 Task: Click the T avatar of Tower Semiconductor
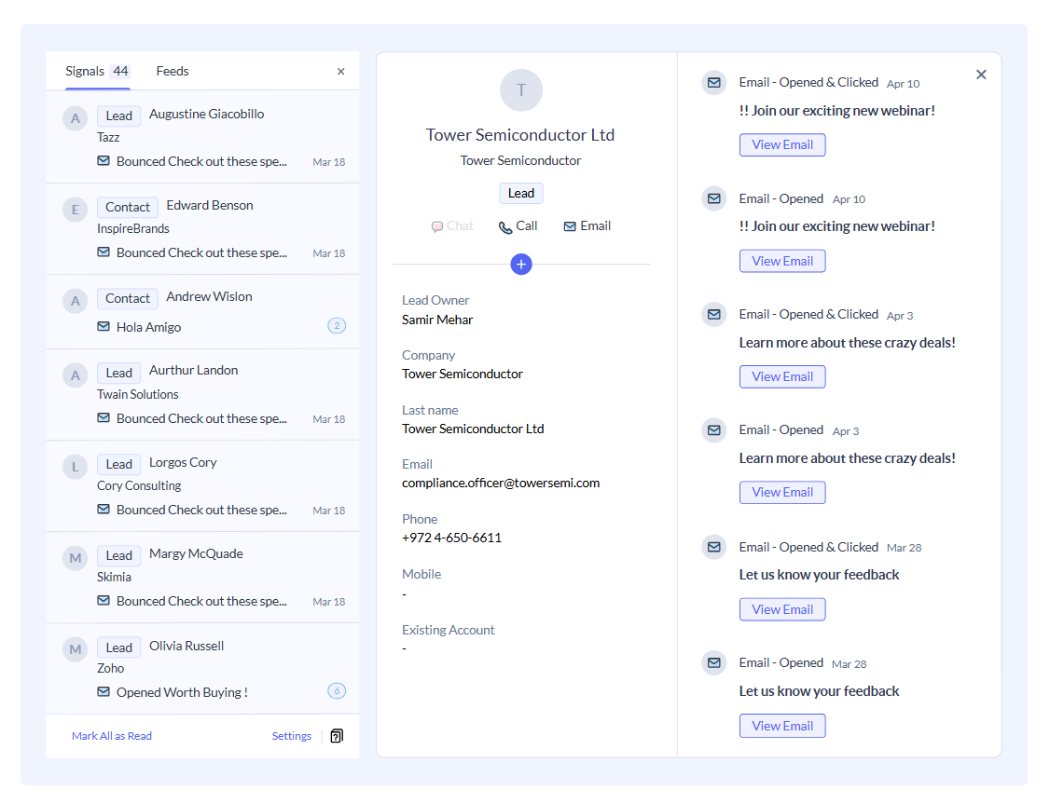(521, 89)
